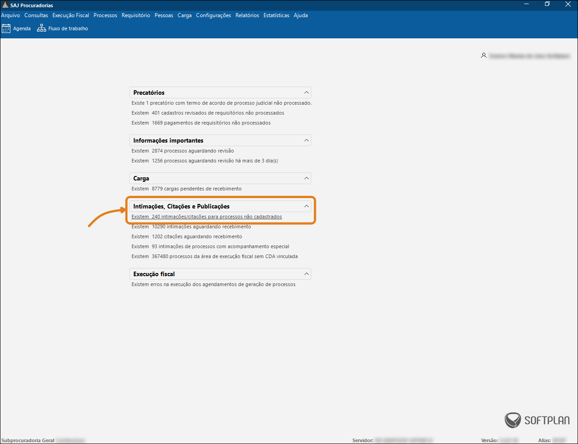The width and height of the screenshot is (578, 444).
Task: Open the Configurações menu
Action: [213, 15]
